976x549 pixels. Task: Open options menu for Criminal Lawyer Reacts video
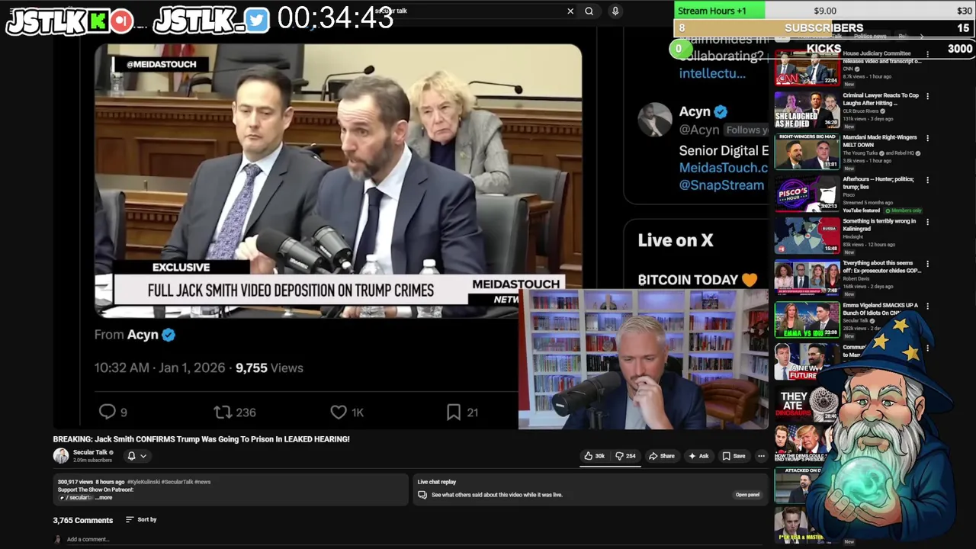[927, 96]
